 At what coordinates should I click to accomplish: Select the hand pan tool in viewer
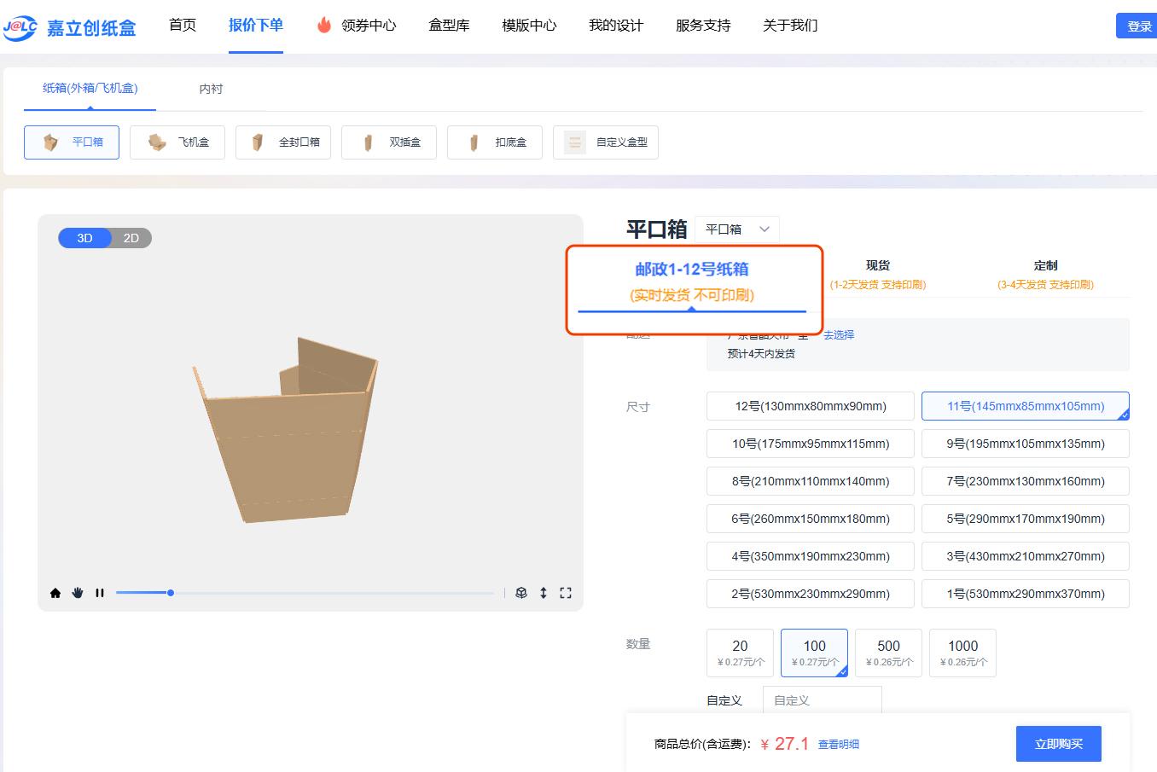pos(78,593)
